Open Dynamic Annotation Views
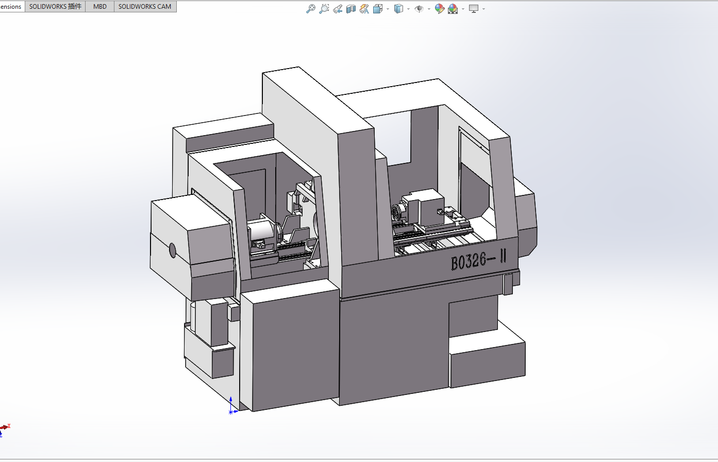The height and width of the screenshot is (462, 718). 364,9
